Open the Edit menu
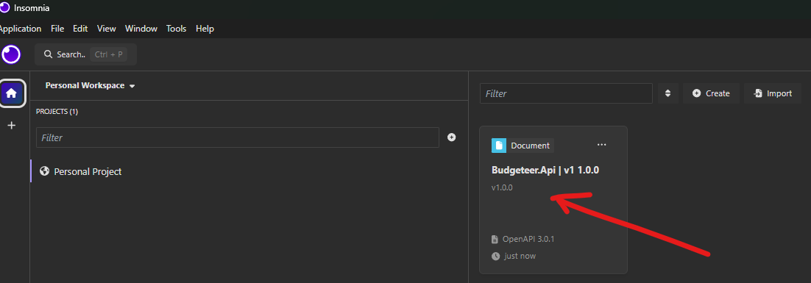 (x=80, y=29)
